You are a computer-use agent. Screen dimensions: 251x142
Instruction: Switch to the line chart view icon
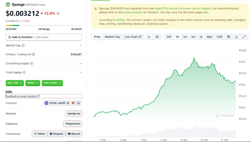[149, 37]
